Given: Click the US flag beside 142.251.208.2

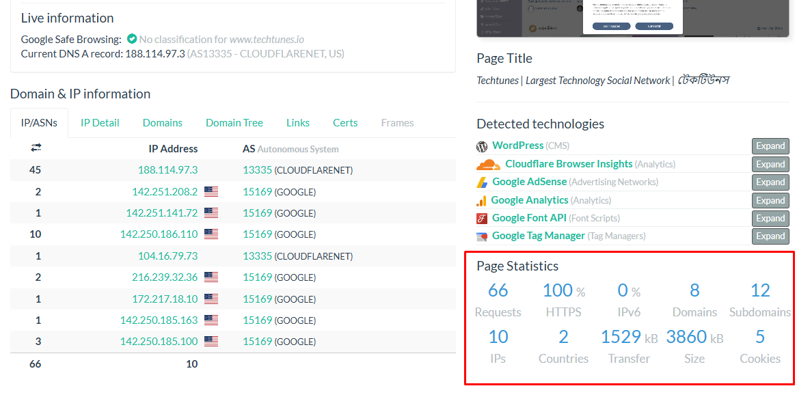Looking at the screenshot, I should [210, 192].
